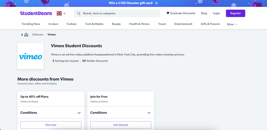267x130 pixels.
Task: Click the Vimeo breadcrumb item
Action: pos(52,35)
